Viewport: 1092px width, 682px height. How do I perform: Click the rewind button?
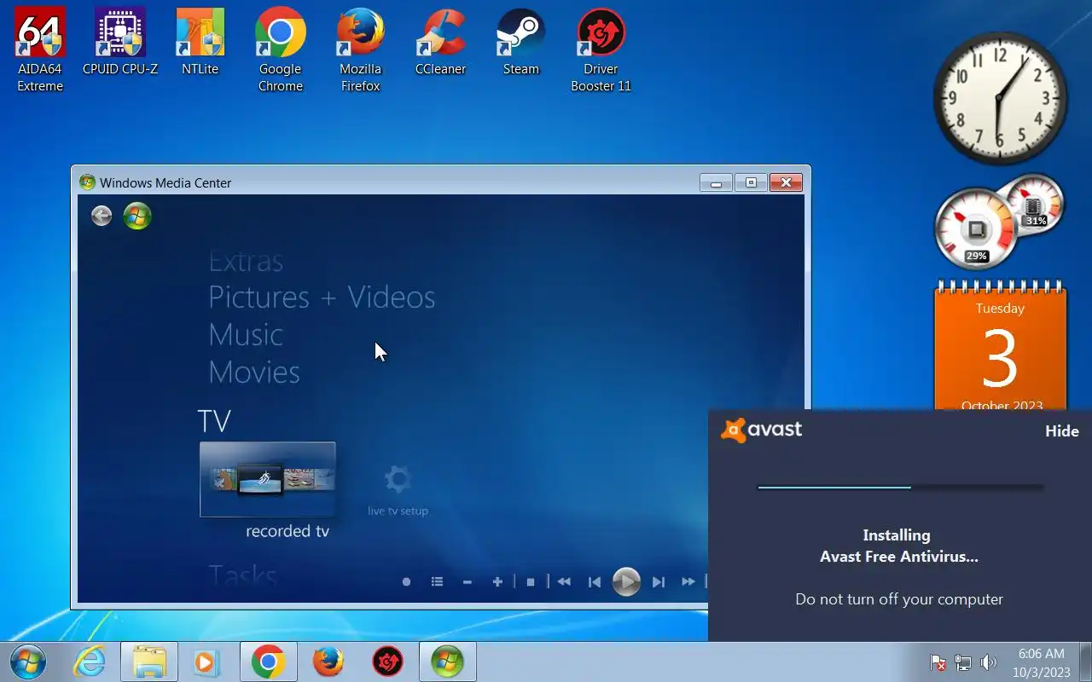[564, 582]
